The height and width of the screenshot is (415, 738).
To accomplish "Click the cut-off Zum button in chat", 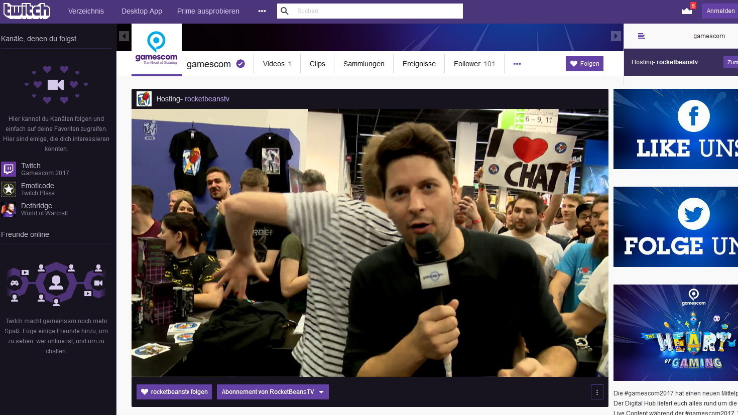I will (730, 62).
